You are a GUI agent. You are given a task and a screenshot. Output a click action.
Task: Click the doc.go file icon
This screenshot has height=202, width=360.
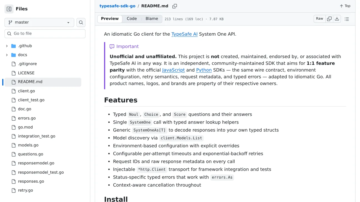pos(13,109)
